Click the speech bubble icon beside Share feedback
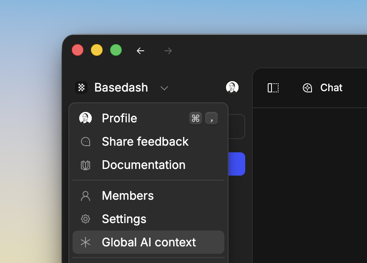Image resolution: width=367 pixels, height=263 pixels. point(85,141)
